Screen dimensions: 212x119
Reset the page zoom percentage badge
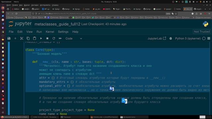point(168,14)
